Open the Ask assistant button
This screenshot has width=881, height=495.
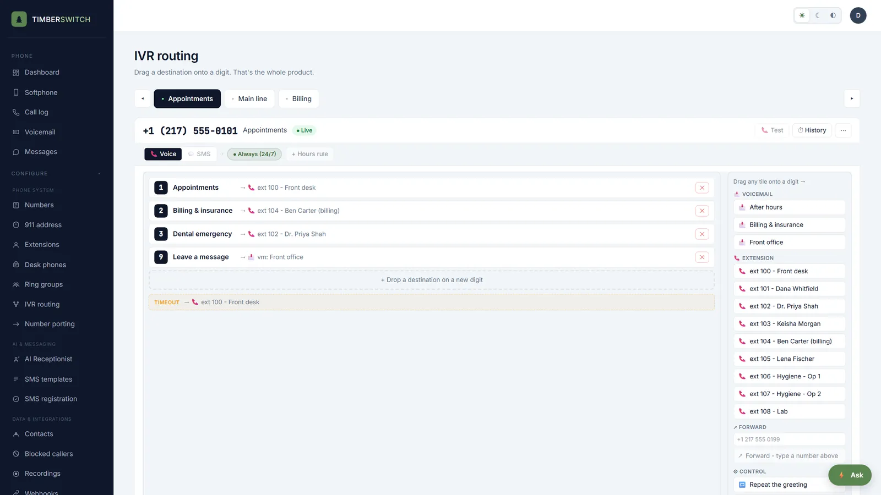click(x=850, y=475)
